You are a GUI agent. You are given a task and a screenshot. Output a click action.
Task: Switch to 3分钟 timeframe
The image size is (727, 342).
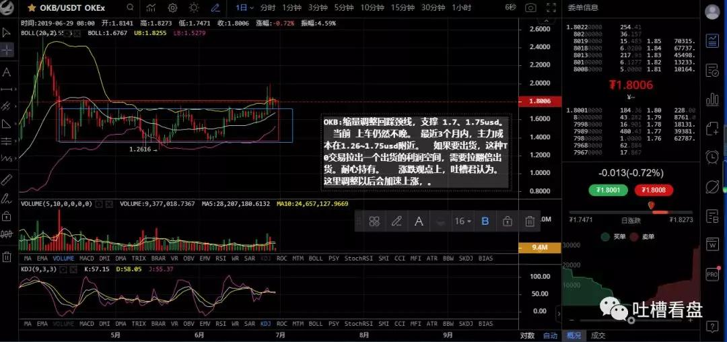pos(318,7)
